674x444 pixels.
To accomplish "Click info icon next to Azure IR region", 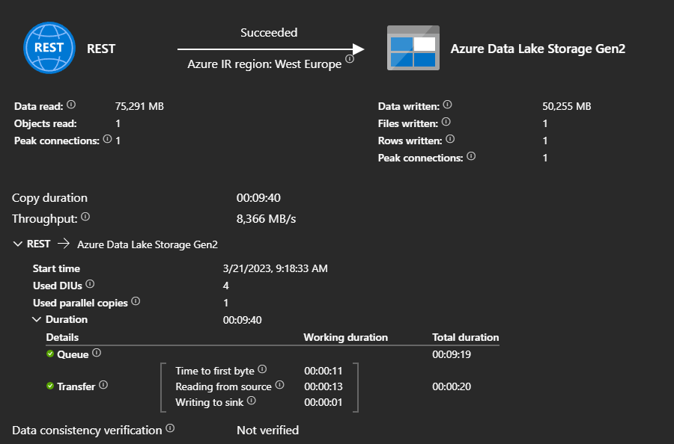I will tap(350, 59).
